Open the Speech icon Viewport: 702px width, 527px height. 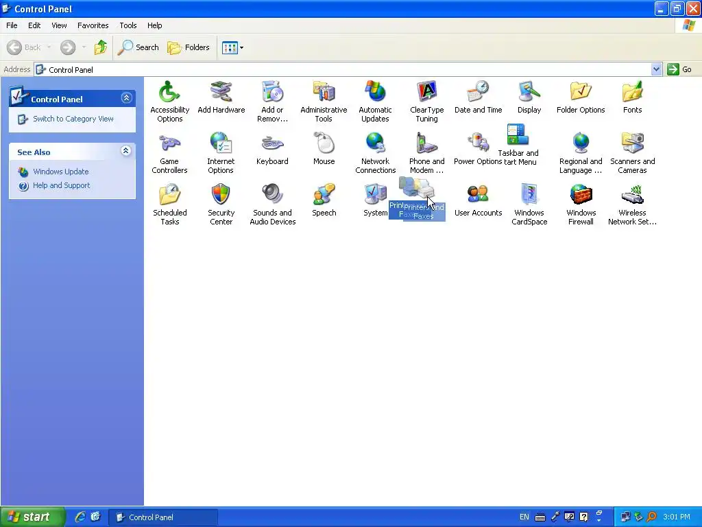324,196
